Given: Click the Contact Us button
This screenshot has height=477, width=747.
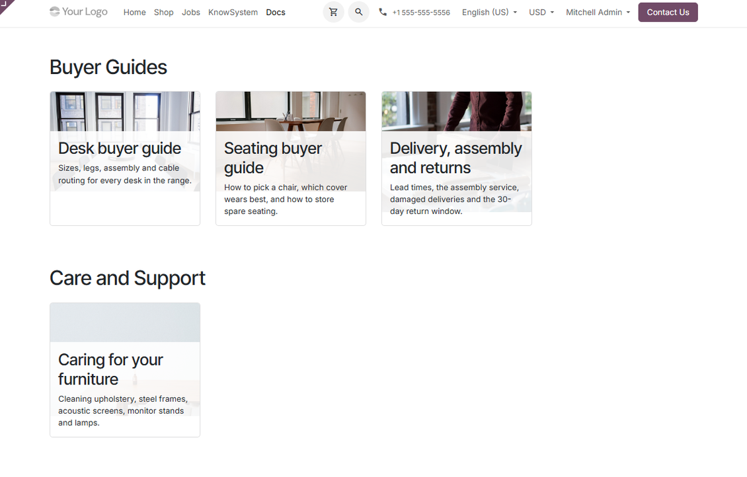Looking at the screenshot, I should [668, 13].
